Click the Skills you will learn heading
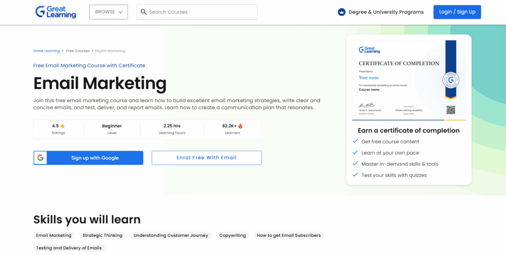This screenshot has height=255, width=506. [x=87, y=219]
